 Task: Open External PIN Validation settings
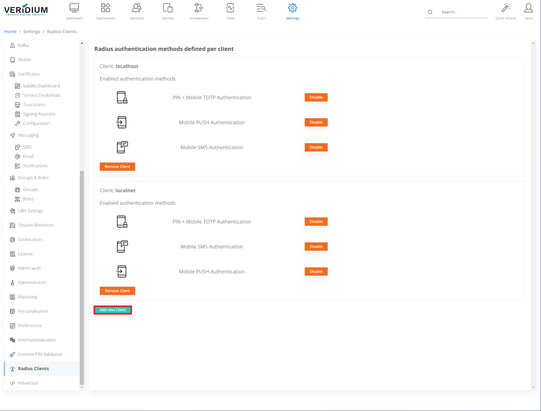tap(40, 354)
